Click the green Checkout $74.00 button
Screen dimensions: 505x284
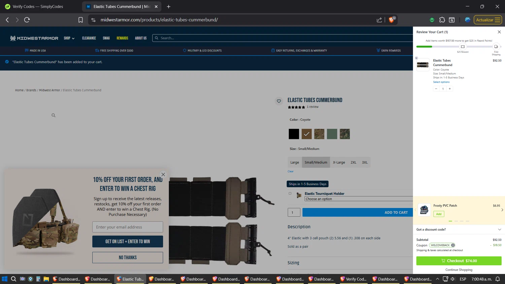[x=459, y=261]
